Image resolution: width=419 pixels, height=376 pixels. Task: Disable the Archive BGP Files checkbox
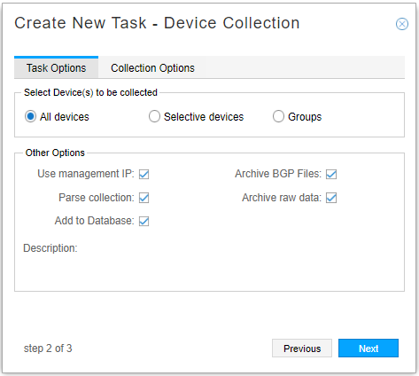(331, 174)
